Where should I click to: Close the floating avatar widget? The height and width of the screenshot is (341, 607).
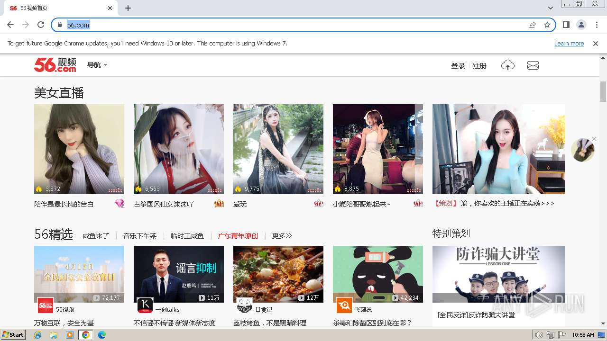click(x=594, y=139)
